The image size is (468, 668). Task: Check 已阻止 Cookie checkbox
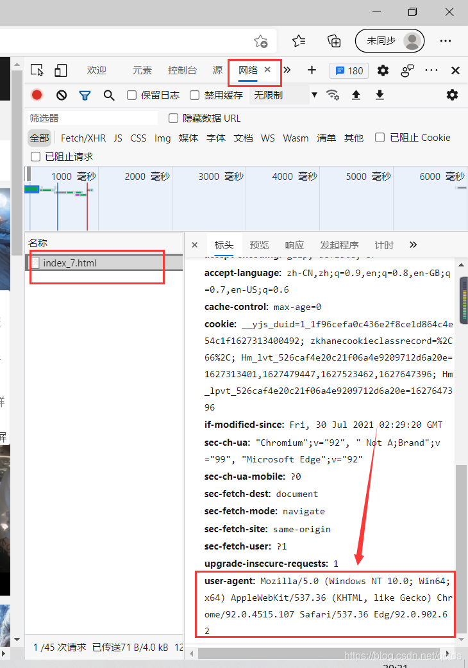pos(380,137)
